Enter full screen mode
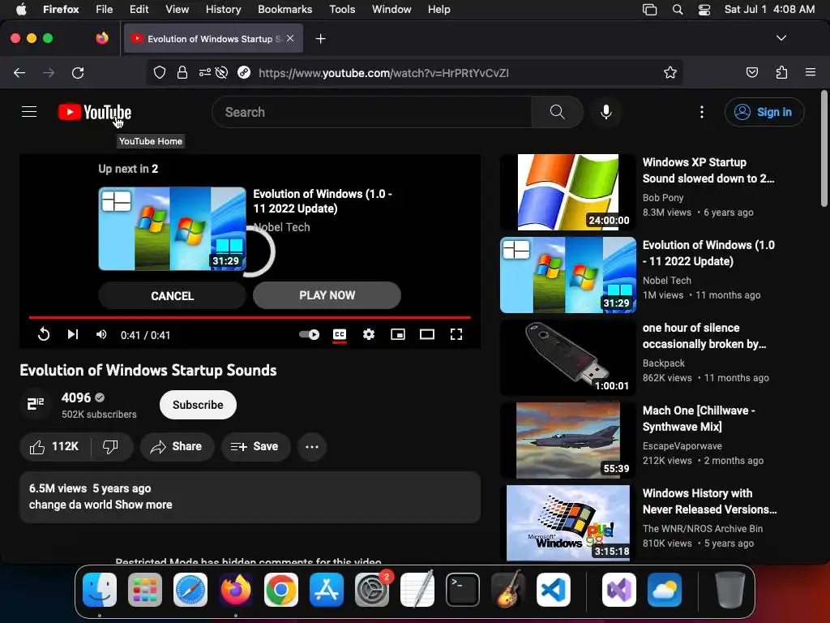 pos(456,334)
